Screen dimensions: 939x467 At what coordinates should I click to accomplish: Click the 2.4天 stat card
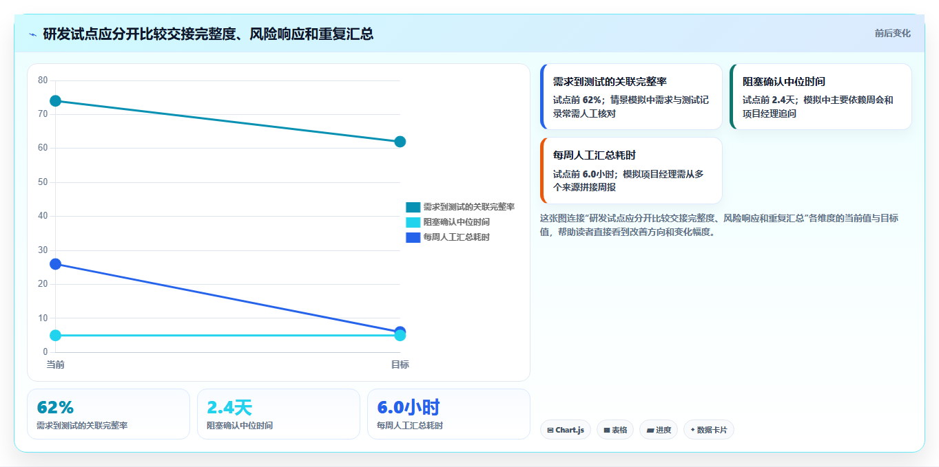[278, 414]
